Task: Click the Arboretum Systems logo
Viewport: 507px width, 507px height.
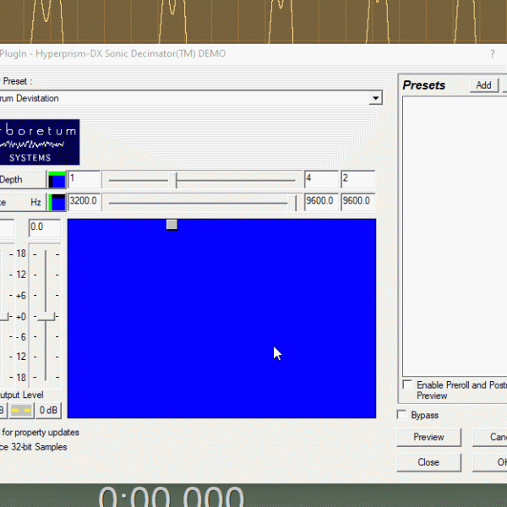Action: point(40,142)
